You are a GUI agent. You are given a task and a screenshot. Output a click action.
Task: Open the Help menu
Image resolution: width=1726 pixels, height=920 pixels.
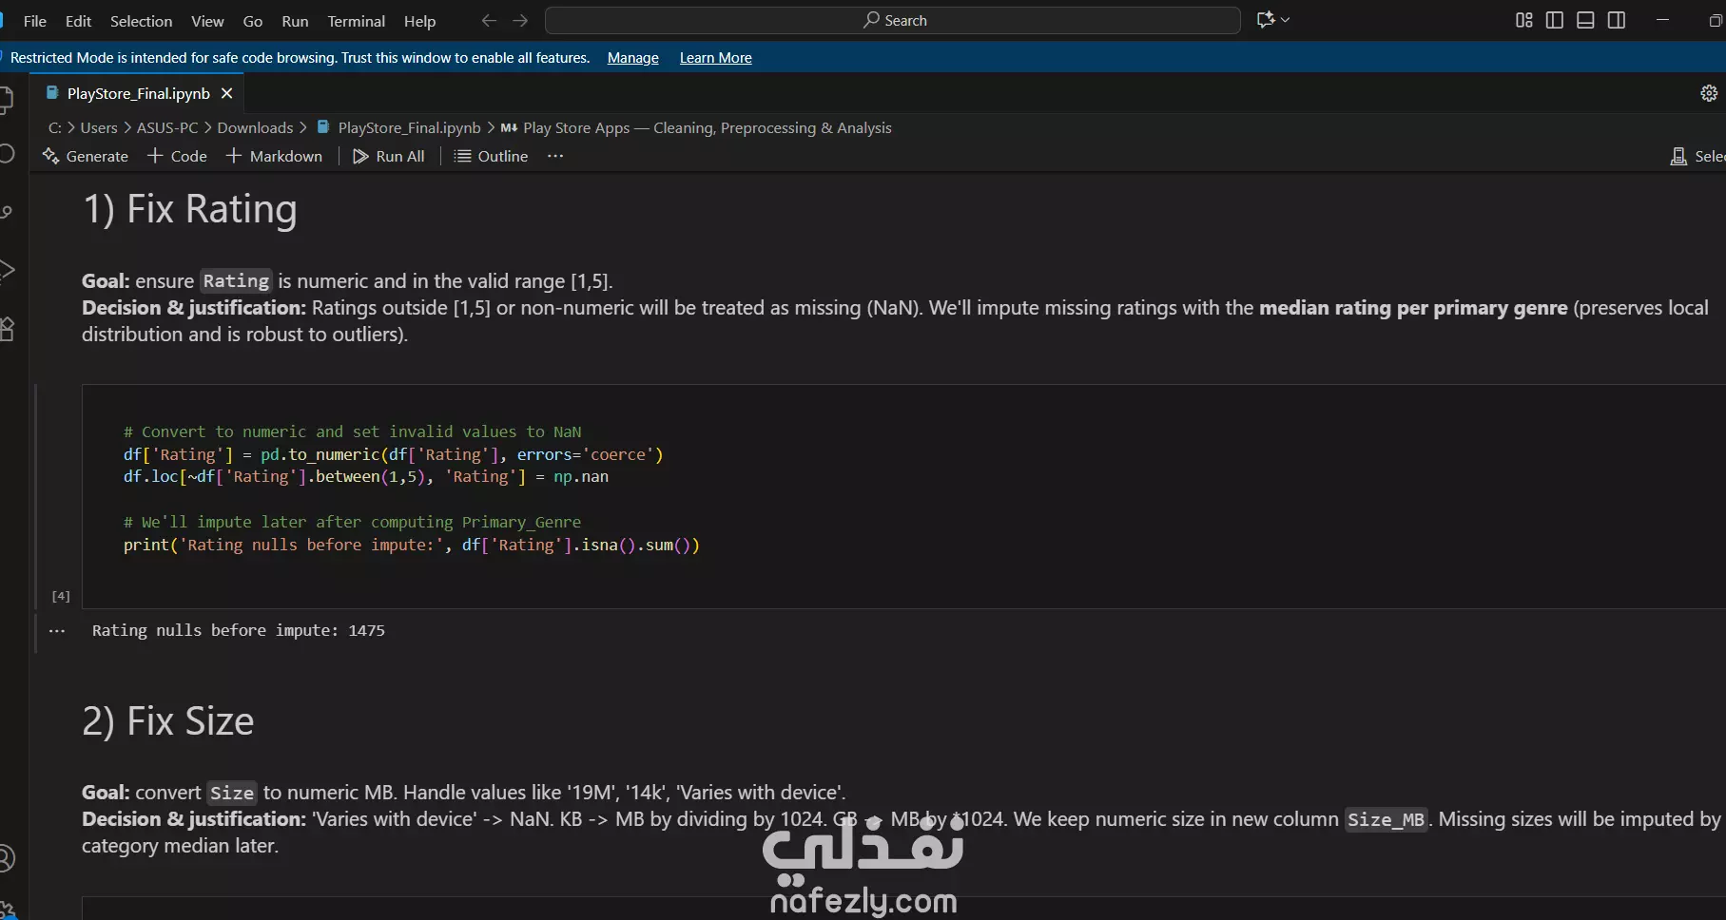419,21
